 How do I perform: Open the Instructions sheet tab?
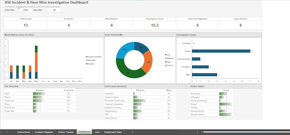(x=24, y=132)
